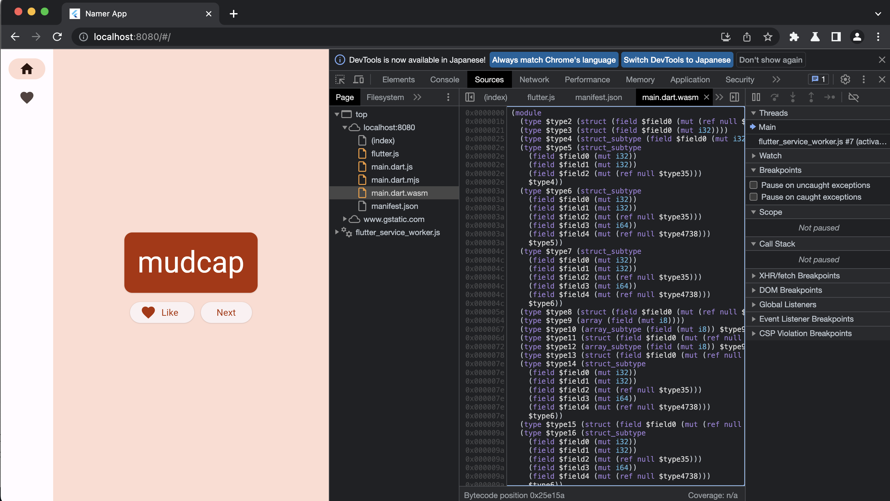Screen dimensions: 890x501
Task: Switch to the Network panel
Action: [534, 79]
